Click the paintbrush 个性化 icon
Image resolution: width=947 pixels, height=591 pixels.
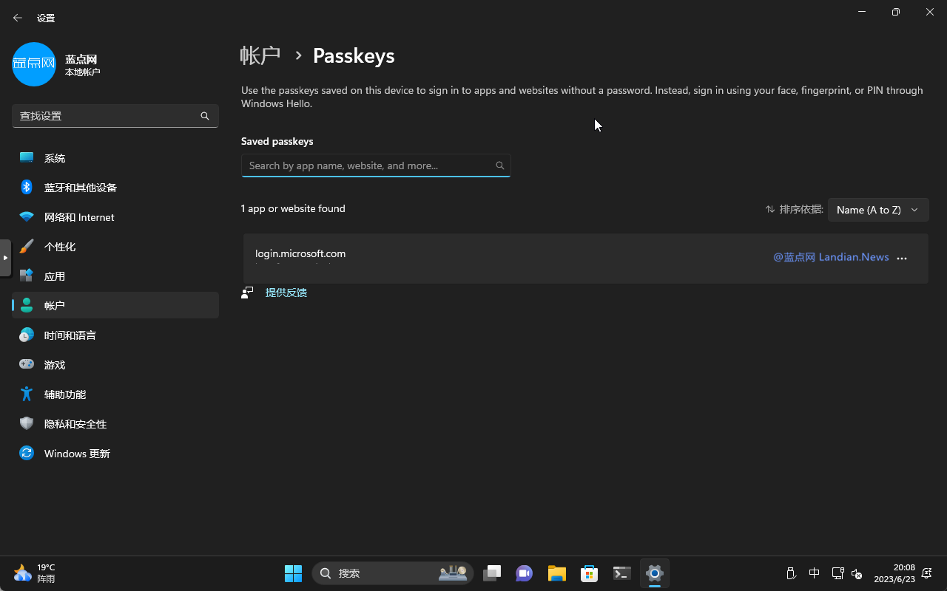(27, 246)
